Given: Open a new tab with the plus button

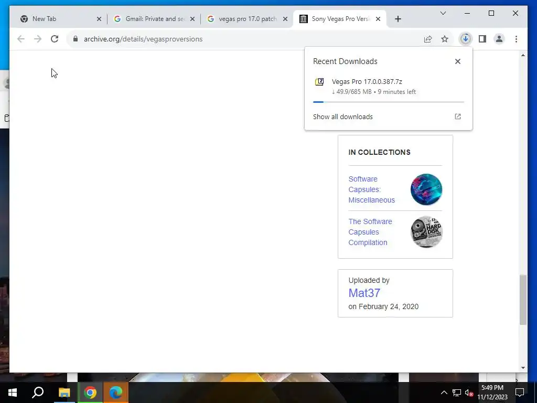Looking at the screenshot, I should click(398, 19).
